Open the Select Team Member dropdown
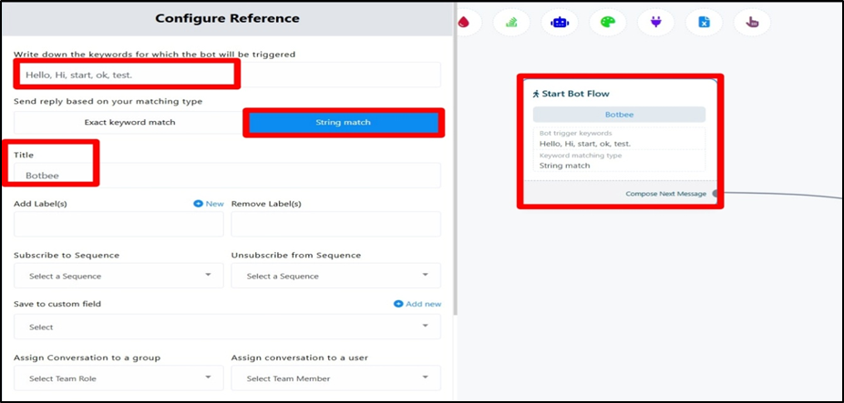Viewport: 844px width, 403px height. [x=335, y=378]
